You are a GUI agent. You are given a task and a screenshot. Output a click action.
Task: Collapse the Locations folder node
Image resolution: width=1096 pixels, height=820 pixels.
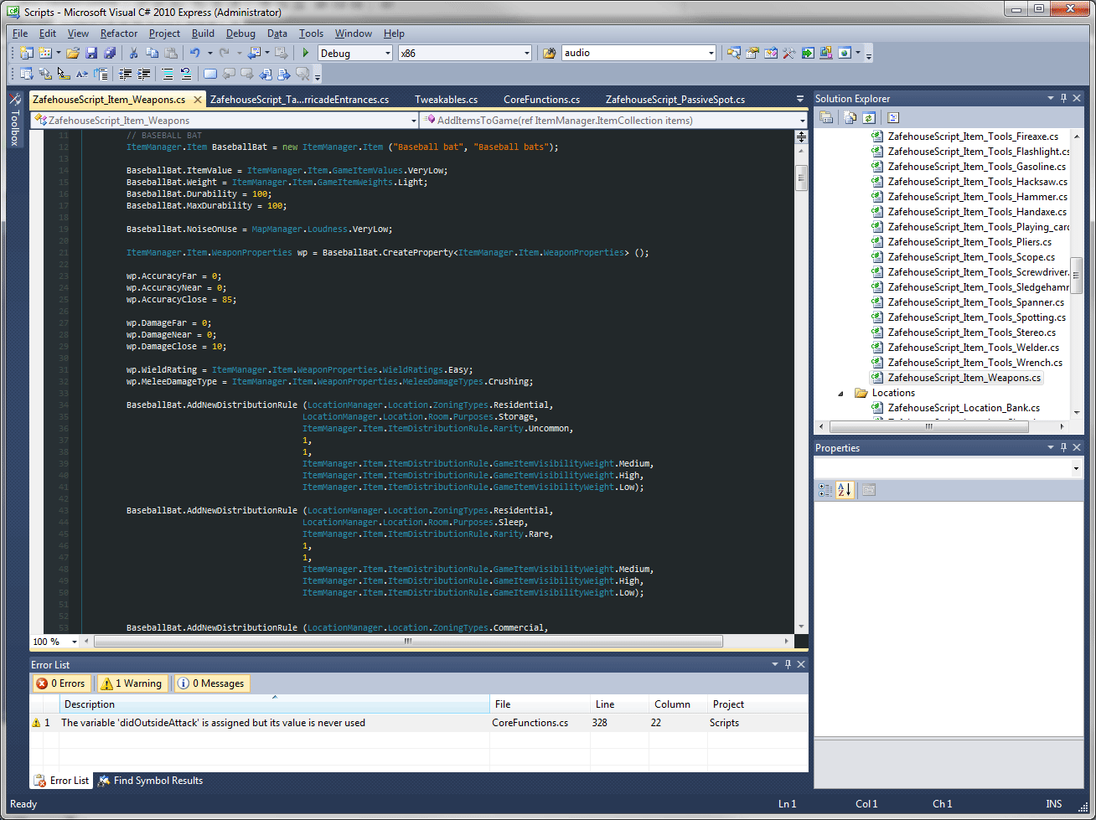point(841,393)
